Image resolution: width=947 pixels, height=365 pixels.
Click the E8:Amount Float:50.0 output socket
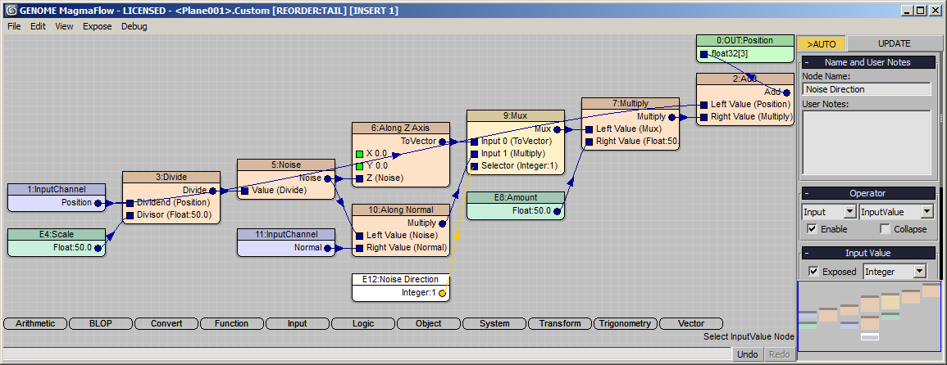pyautogui.click(x=557, y=211)
